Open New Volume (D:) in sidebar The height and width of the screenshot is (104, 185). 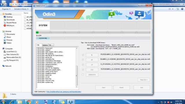click(12, 55)
